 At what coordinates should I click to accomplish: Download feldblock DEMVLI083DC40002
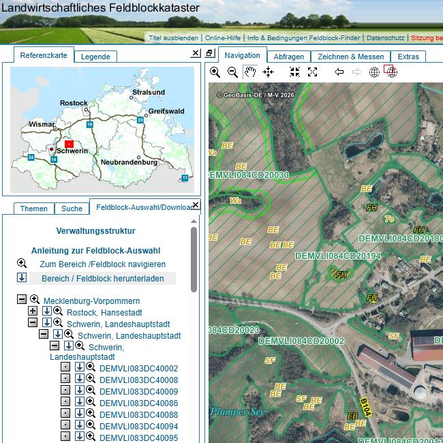coord(80,367)
